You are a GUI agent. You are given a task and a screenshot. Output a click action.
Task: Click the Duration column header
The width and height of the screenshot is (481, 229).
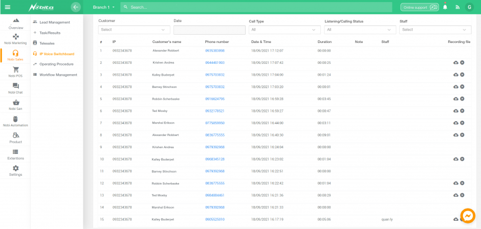pyautogui.click(x=324, y=42)
